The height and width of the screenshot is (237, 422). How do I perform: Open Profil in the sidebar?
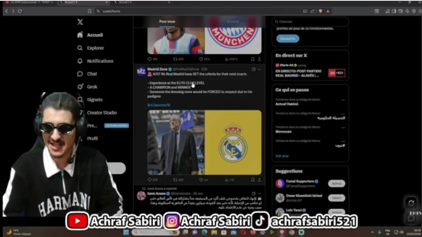pos(92,138)
